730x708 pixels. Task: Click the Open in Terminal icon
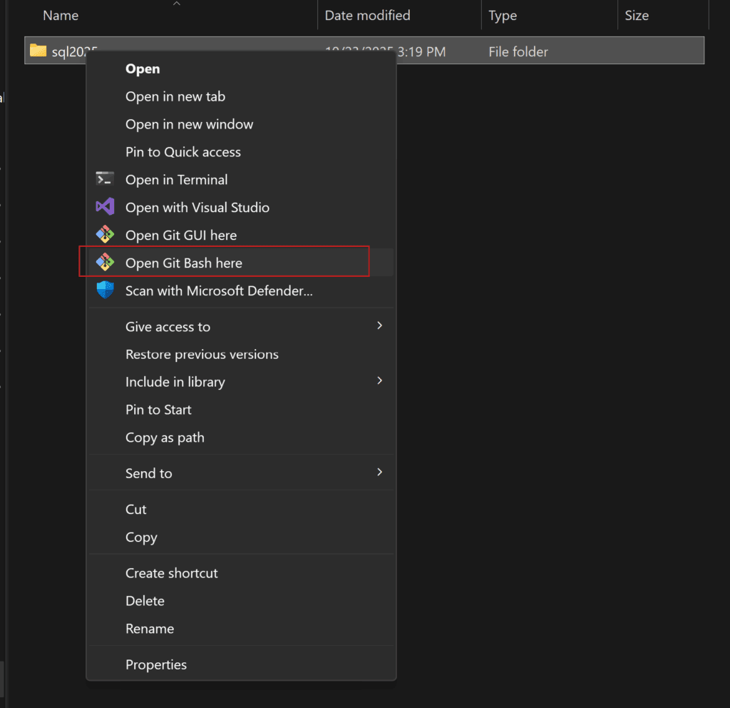tap(104, 179)
